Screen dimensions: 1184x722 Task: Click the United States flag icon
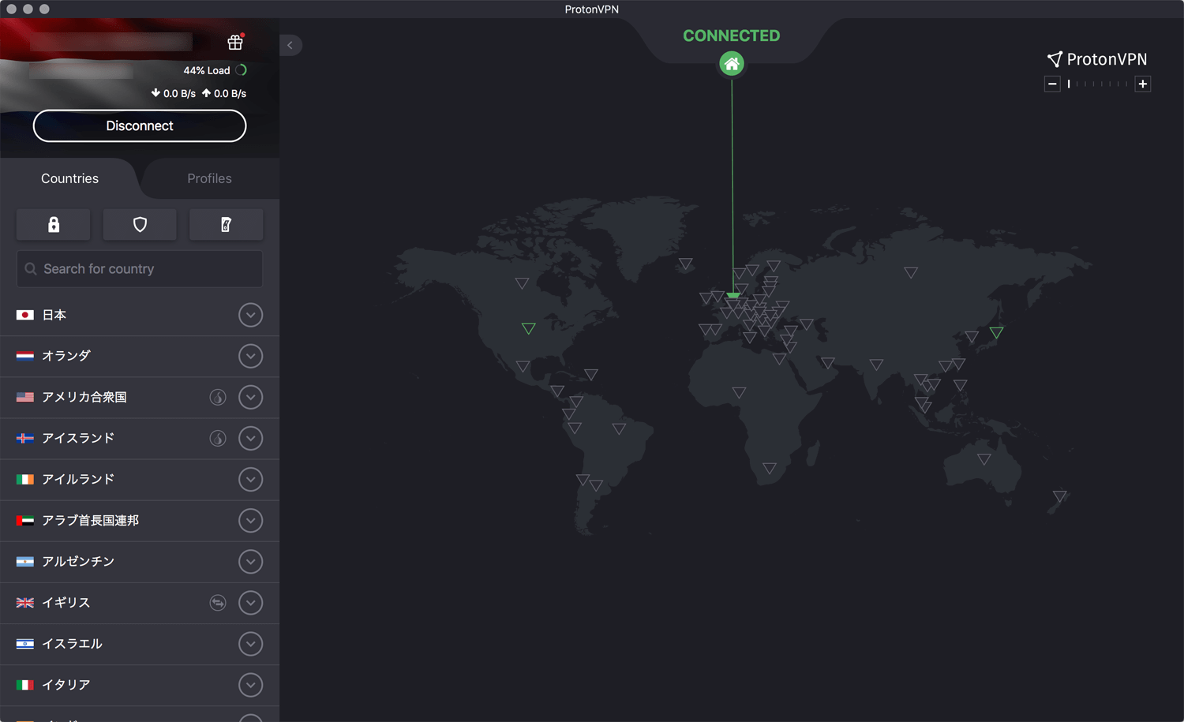coord(25,397)
